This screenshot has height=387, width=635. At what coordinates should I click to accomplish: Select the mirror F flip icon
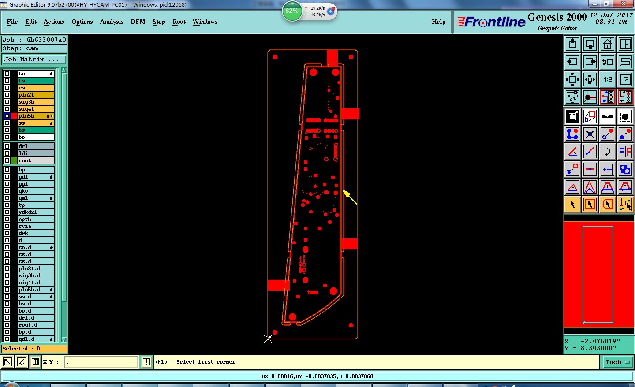click(x=625, y=152)
